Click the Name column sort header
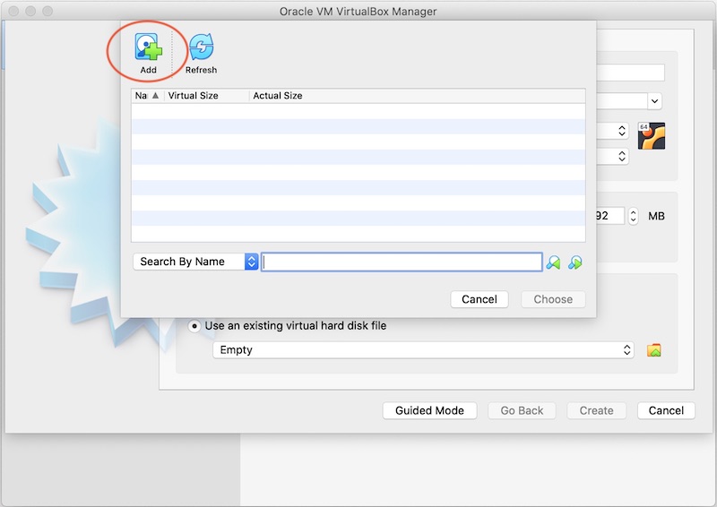The height and width of the screenshot is (507, 717). coord(147,96)
